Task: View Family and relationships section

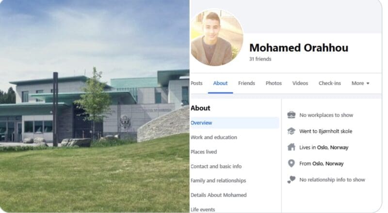Action: tap(218, 181)
